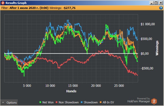Click the 25 000 hands axis label
Image resolution: width=164 pixels, height=106 pixels.
pyautogui.click(x=119, y=86)
